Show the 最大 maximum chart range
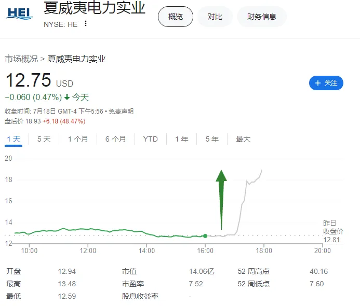This screenshot has height=306, width=360. coord(243,139)
